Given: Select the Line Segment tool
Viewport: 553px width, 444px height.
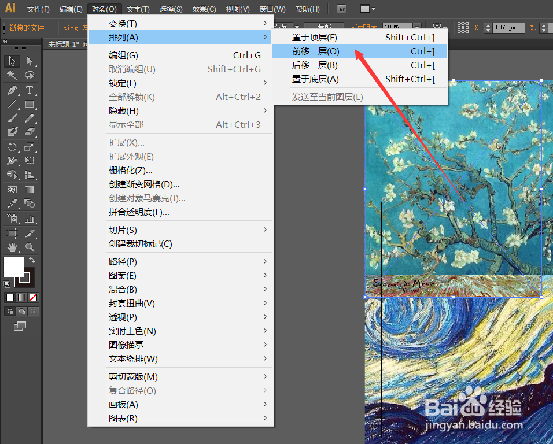Looking at the screenshot, I should (12, 104).
